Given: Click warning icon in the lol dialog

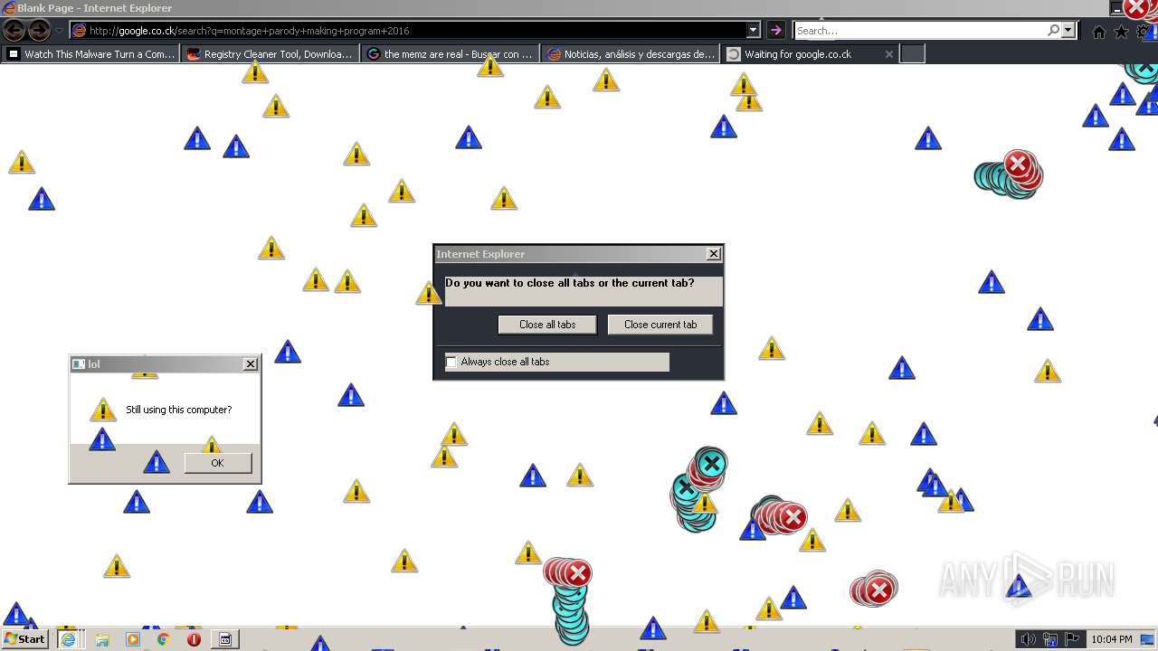Looking at the screenshot, I should [x=103, y=410].
